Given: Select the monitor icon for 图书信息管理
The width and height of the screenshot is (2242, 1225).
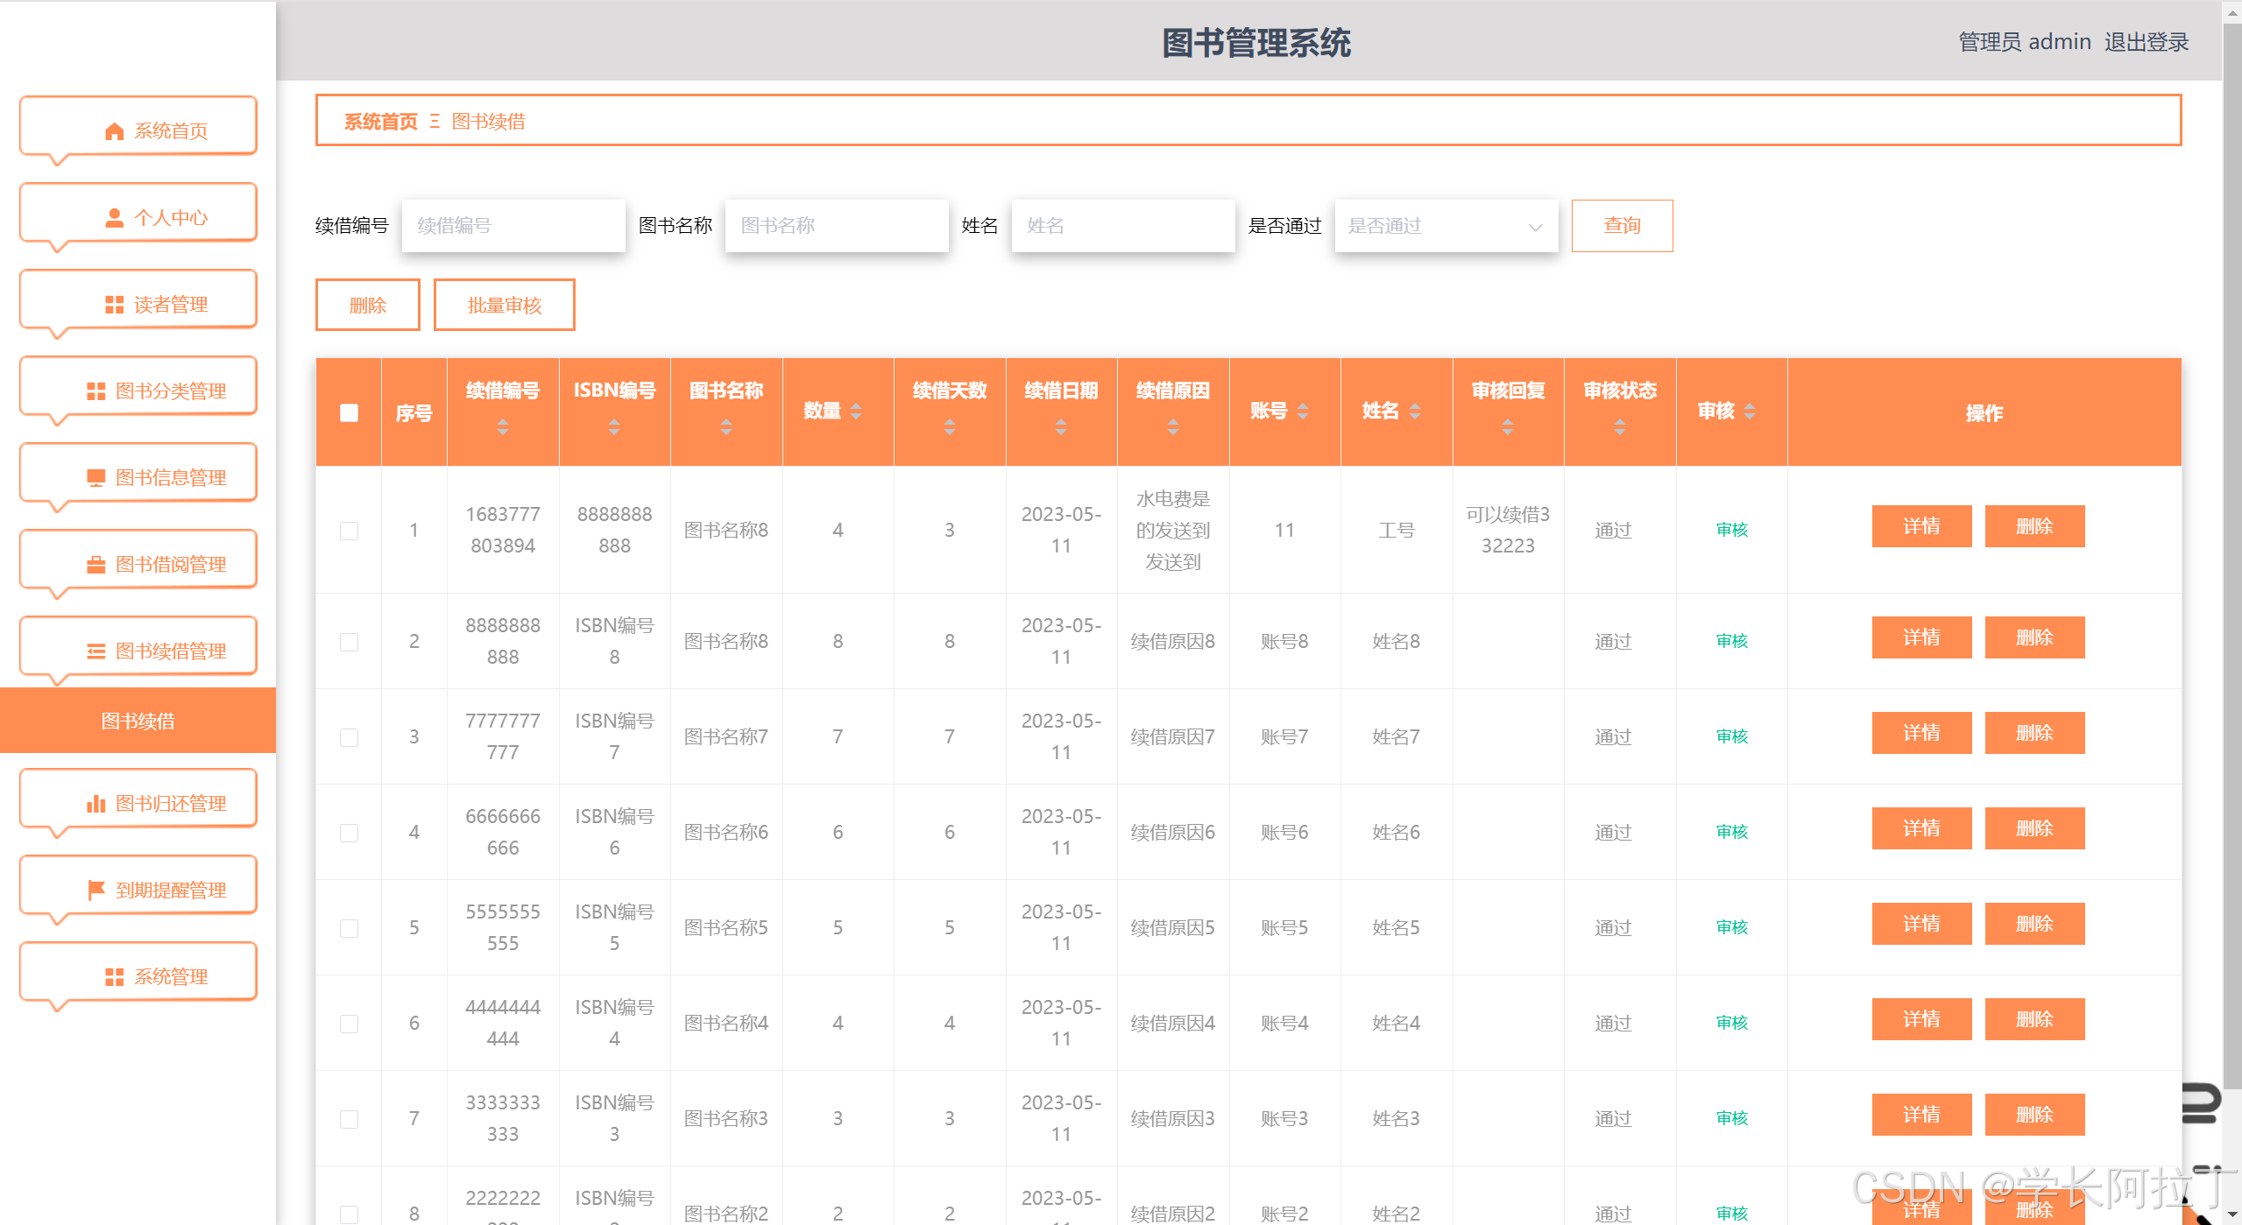Looking at the screenshot, I should [96, 476].
